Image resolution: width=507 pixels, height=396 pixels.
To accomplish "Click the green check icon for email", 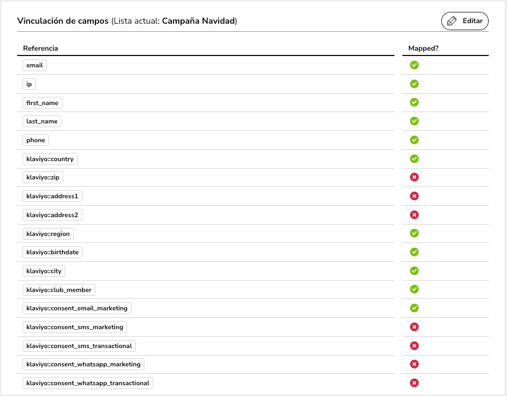I will tap(414, 65).
